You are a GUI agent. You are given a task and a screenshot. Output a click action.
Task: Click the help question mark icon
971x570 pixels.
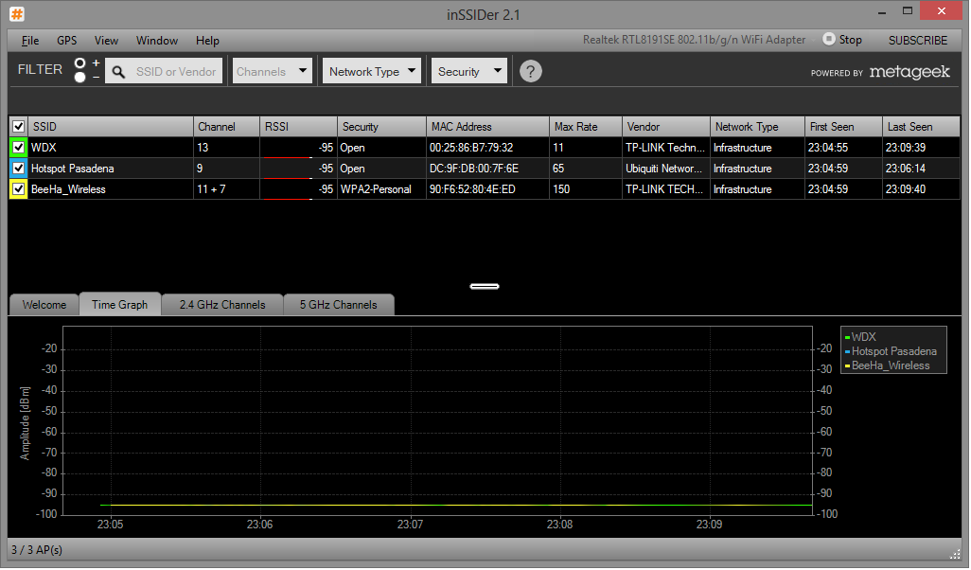click(x=531, y=71)
